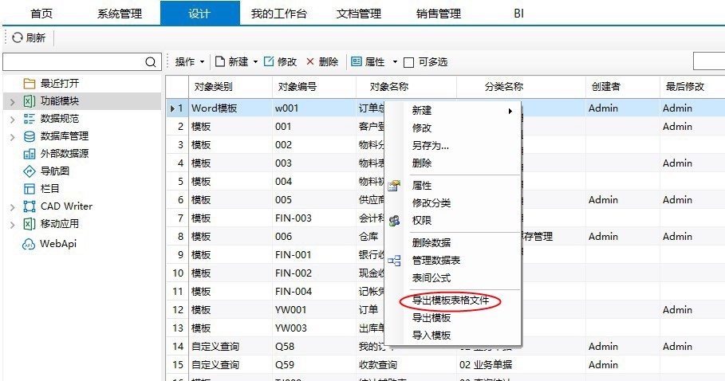Image resolution: width=725 pixels, height=381 pixels.
Task: Choose 导出模板表格文件 in context menu
Action: click(450, 300)
